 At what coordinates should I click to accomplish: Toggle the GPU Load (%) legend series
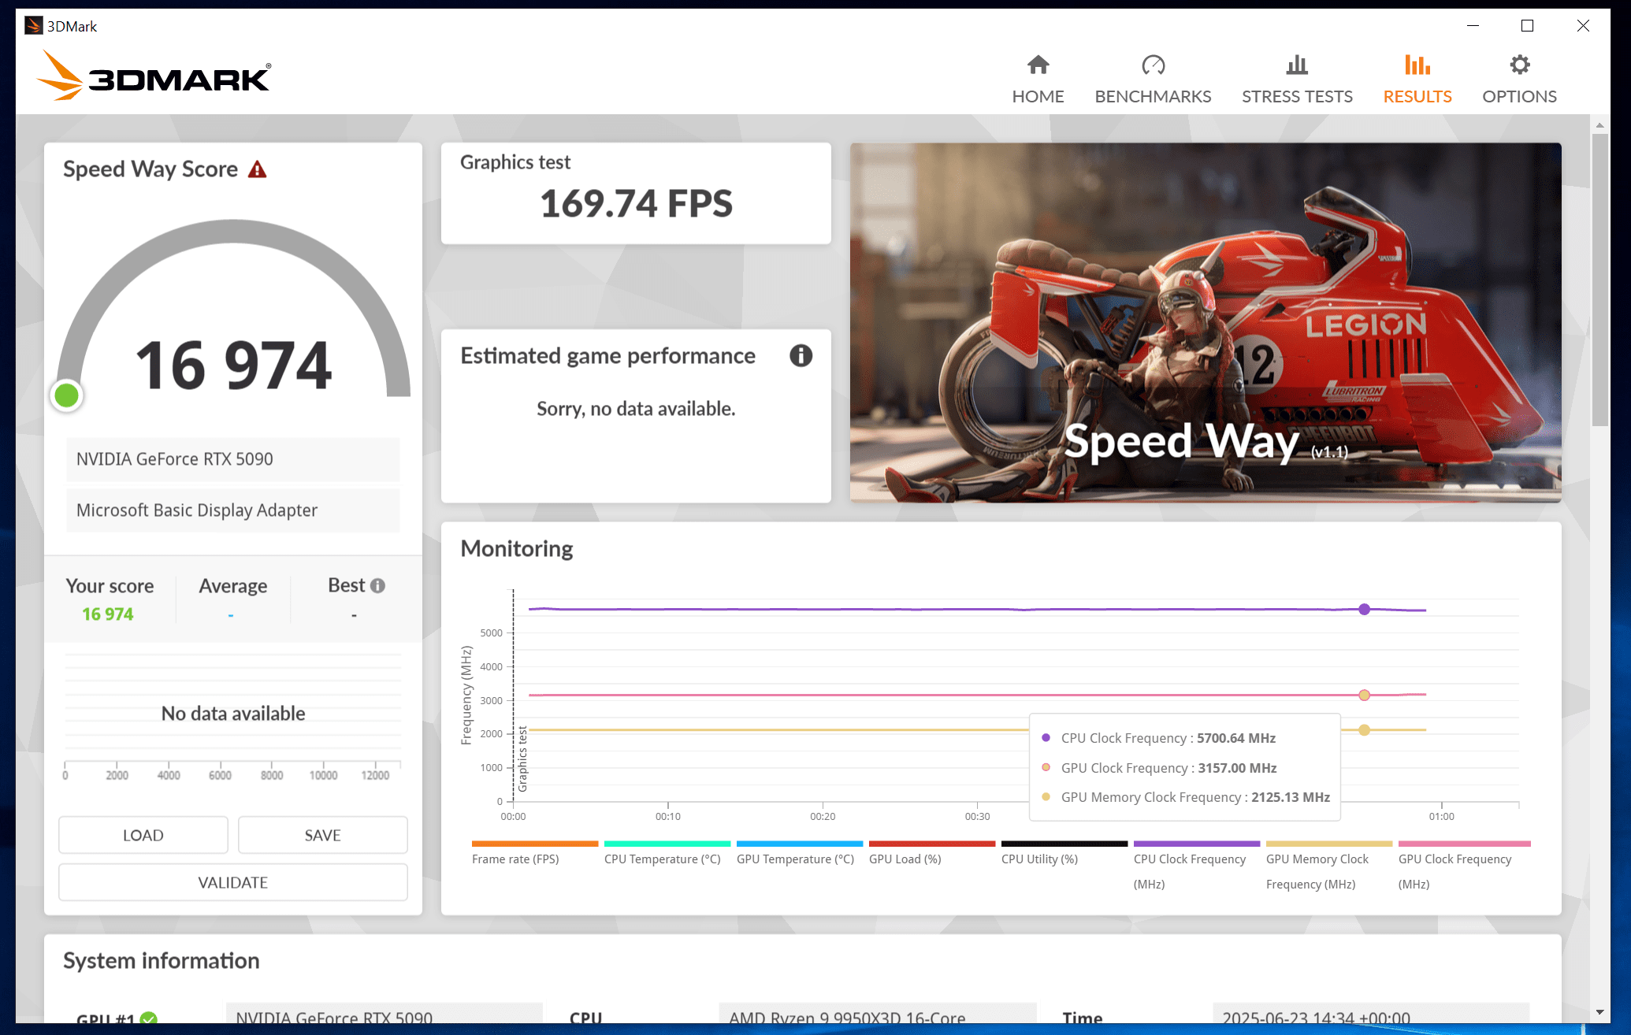coord(905,859)
